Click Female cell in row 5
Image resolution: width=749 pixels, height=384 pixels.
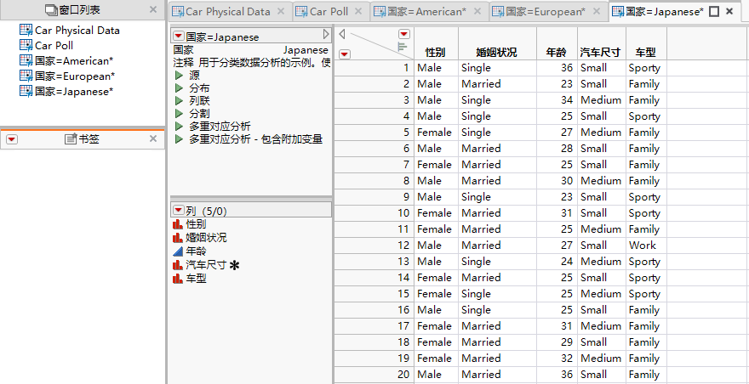[436, 133]
